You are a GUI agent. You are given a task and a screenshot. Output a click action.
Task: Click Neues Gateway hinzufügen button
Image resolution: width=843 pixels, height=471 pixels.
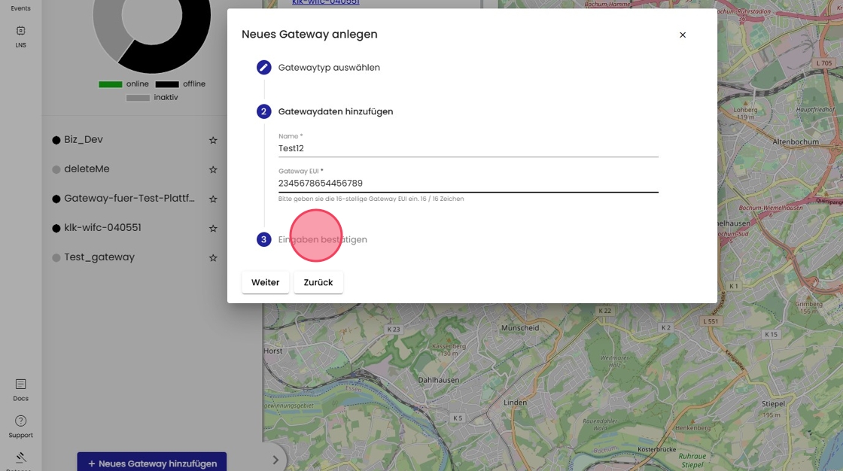click(x=151, y=463)
